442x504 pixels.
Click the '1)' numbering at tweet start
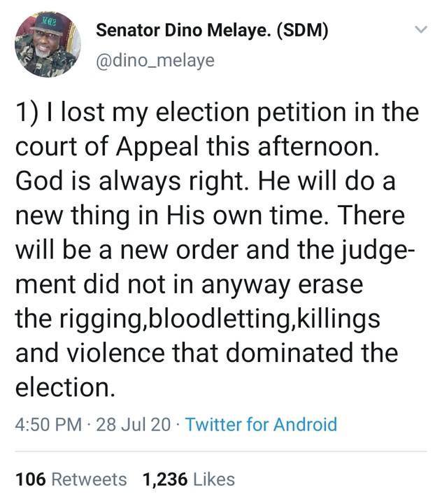pyautogui.click(x=27, y=113)
